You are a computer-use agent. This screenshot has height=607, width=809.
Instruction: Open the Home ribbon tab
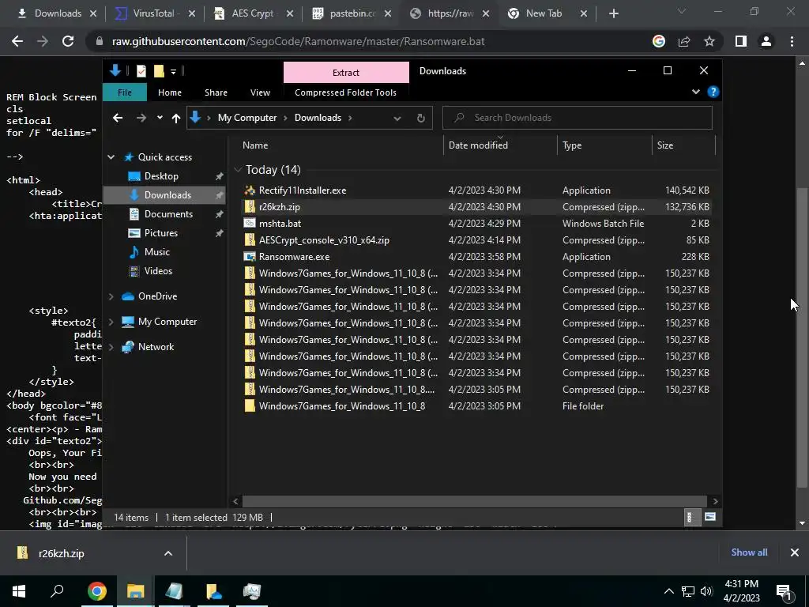tap(170, 92)
